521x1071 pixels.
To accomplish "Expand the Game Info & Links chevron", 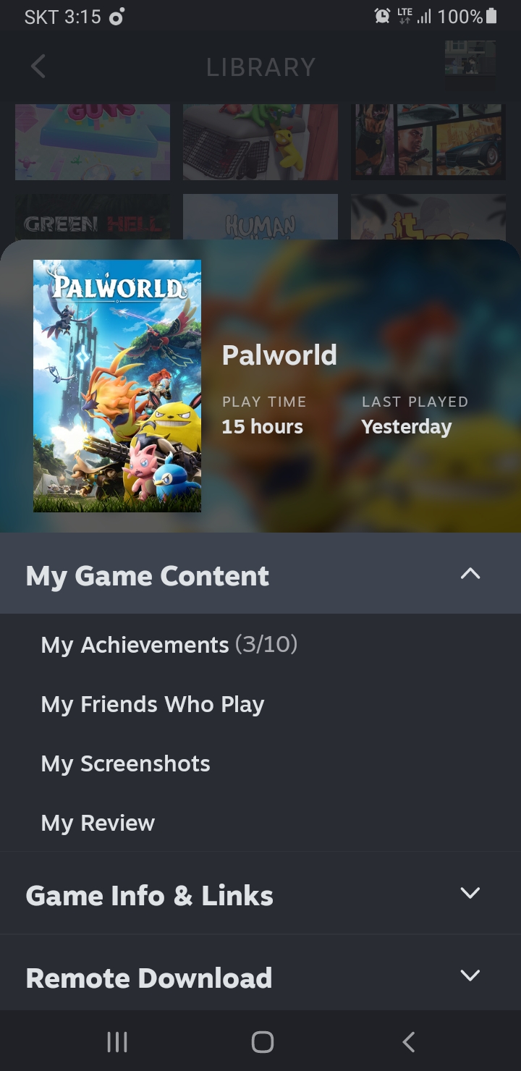I will (470, 893).
